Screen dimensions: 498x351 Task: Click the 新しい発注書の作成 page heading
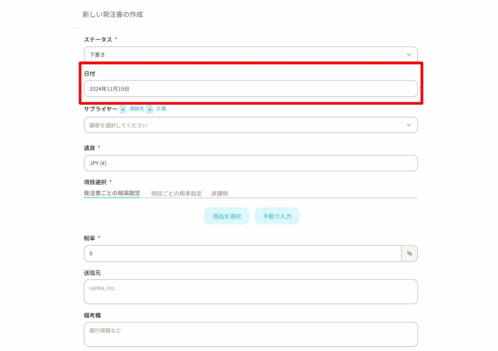(113, 15)
